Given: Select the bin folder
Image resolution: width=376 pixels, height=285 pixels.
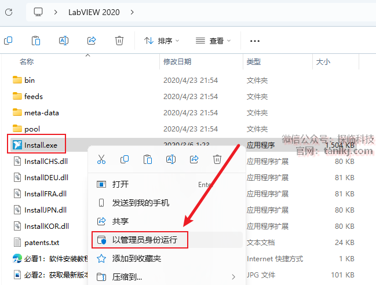Looking at the screenshot, I should (x=24, y=80).
